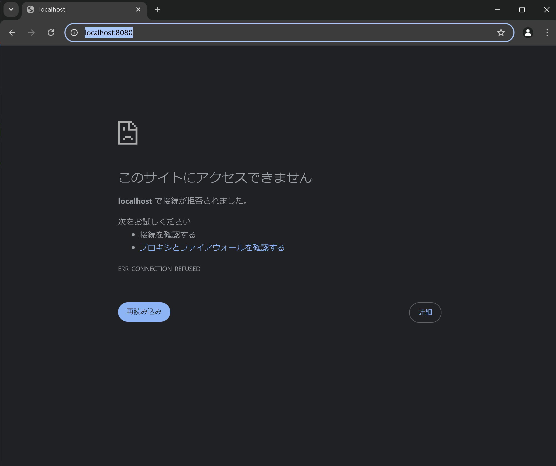This screenshot has width=556, height=466.
Task: Click the new tab plus button
Action: pos(158,9)
